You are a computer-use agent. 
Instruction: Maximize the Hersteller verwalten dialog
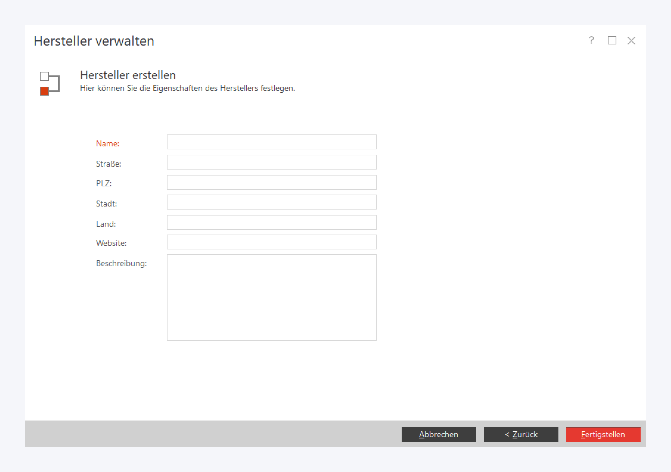[x=612, y=40]
